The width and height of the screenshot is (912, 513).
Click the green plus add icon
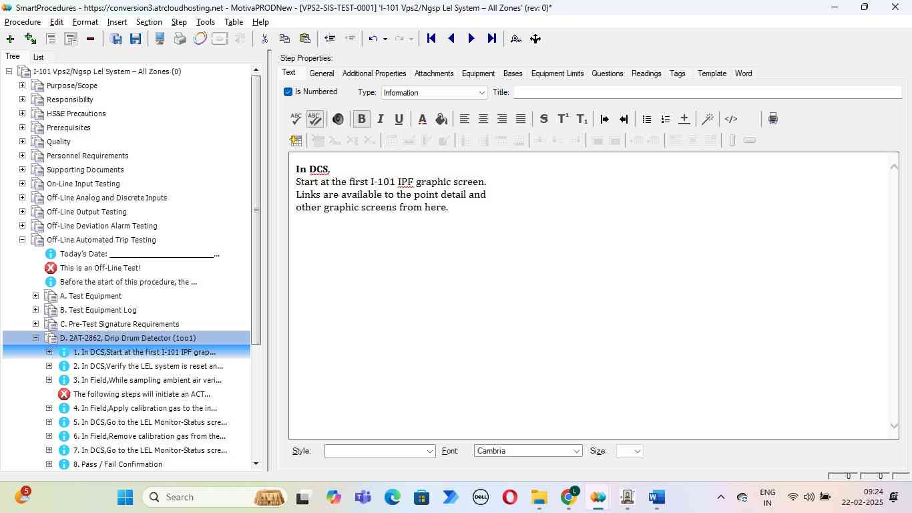pyautogui.click(x=10, y=39)
